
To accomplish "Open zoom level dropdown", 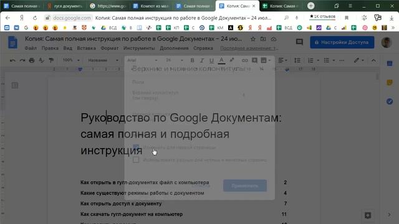I will pyautogui.click(x=71, y=60).
